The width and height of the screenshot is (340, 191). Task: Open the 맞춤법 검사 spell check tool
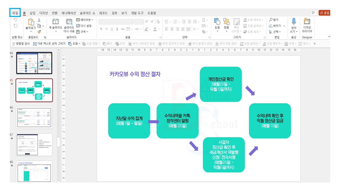tap(21, 44)
